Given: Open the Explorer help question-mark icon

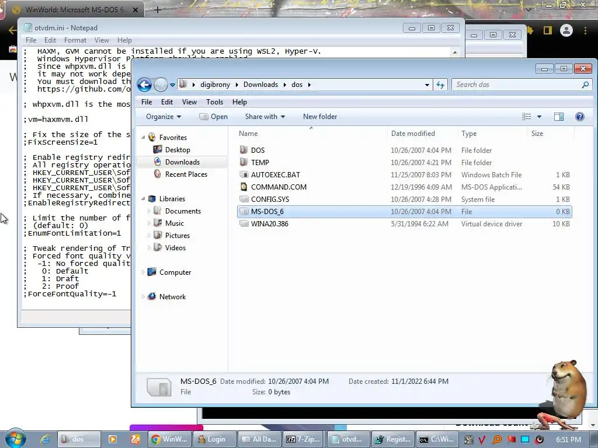Looking at the screenshot, I should (580, 117).
